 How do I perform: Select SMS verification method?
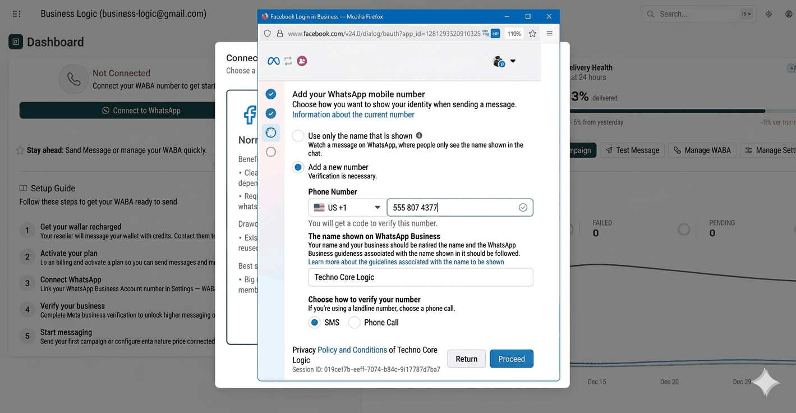coord(315,323)
